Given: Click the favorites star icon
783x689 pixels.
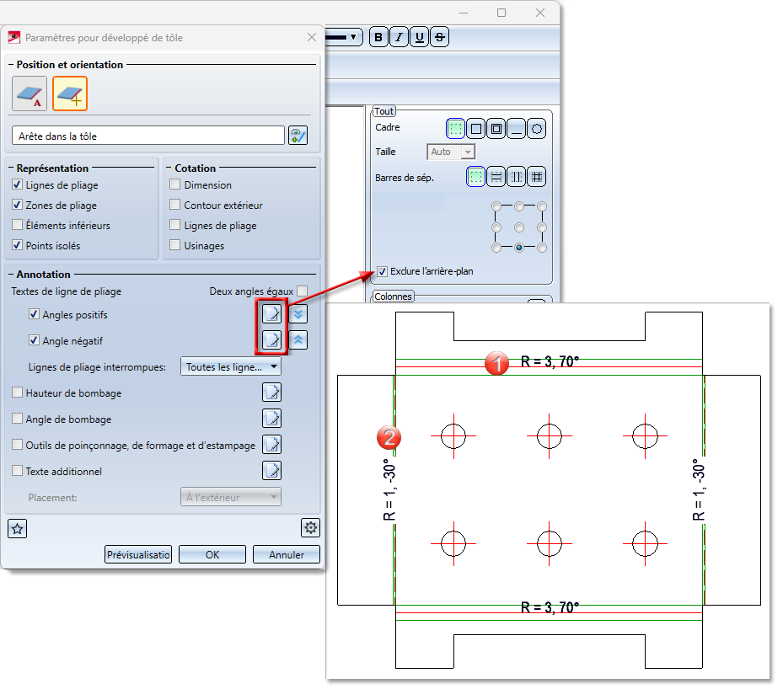Looking at the screenshot, I should click(18, 529).
